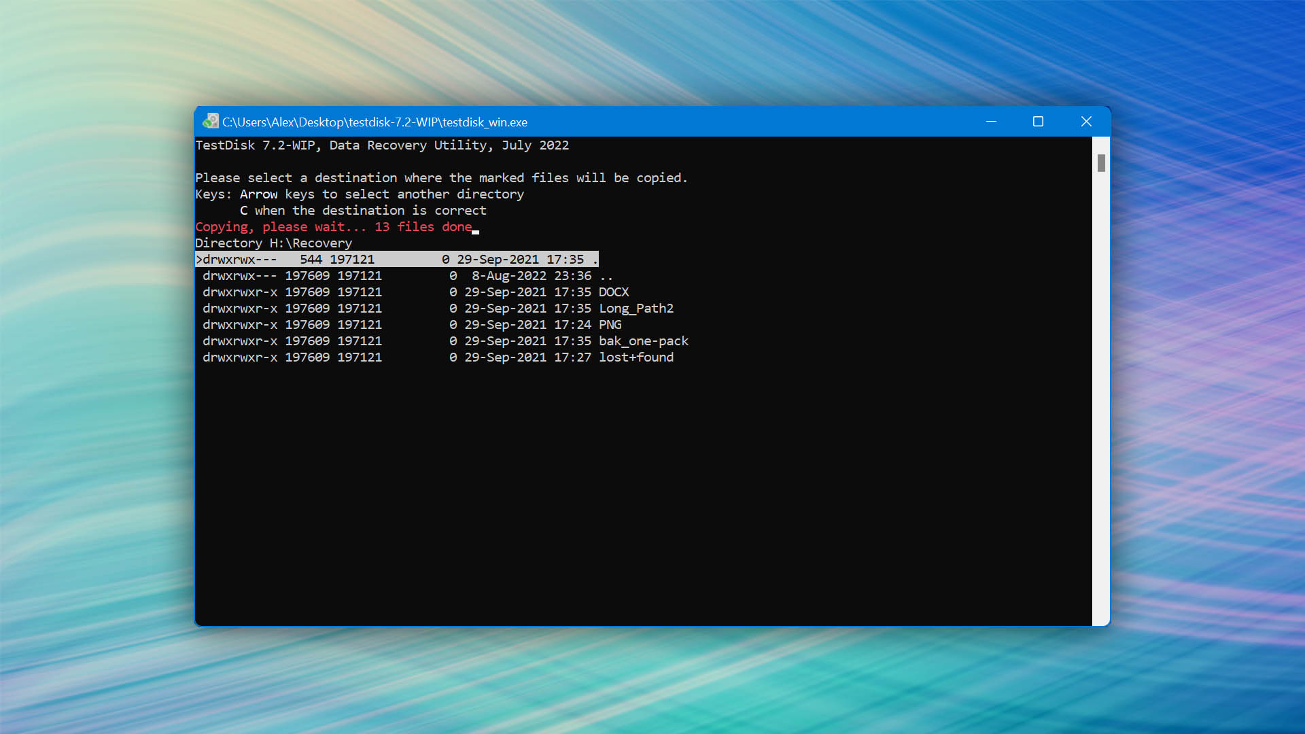Select the parent directory '..' row
This screenshot has width=1305, height=734.
click(x=408, y=276)
